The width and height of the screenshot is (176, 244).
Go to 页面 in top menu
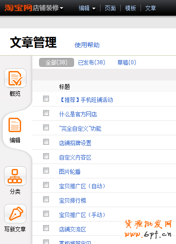point(110,8)
